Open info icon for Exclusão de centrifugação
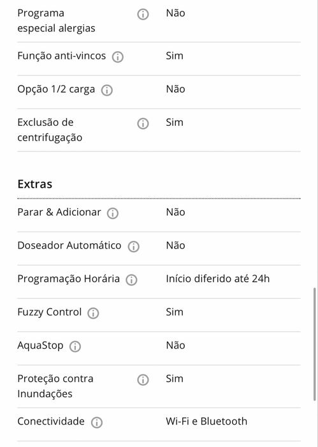This screenshot has height=447, width=318. (143, 123)
